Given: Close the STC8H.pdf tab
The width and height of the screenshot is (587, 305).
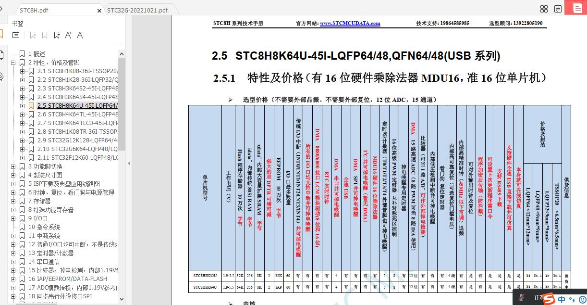Looking at the screenshot, I should click(x=100, y=10).
